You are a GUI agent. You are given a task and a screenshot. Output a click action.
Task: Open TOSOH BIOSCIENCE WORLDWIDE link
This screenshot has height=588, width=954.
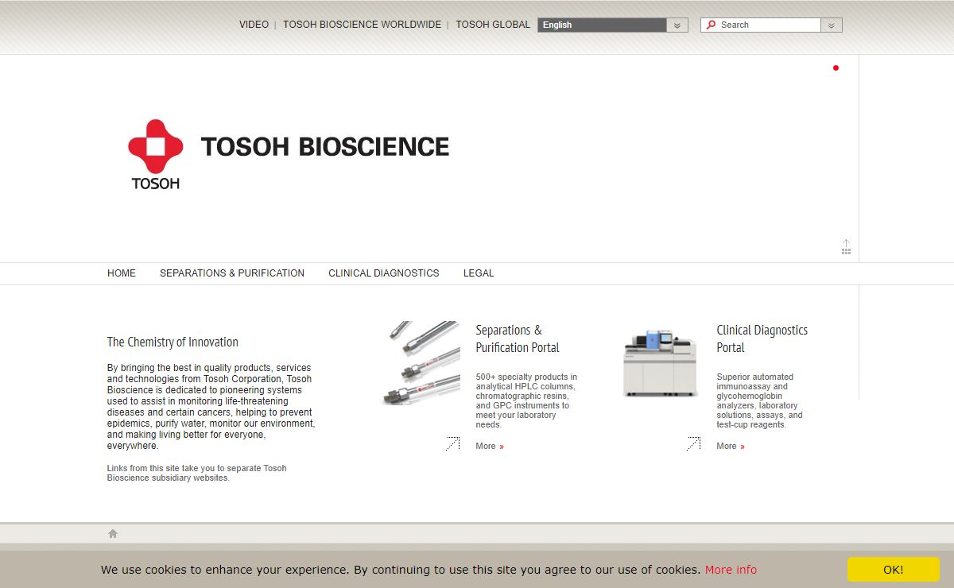coord(363,25)
